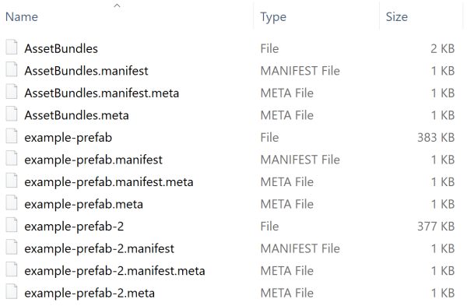Select the AssetBundles.manifest.meta file name
This screenshot has width=467, height=306.
point(101,93)
